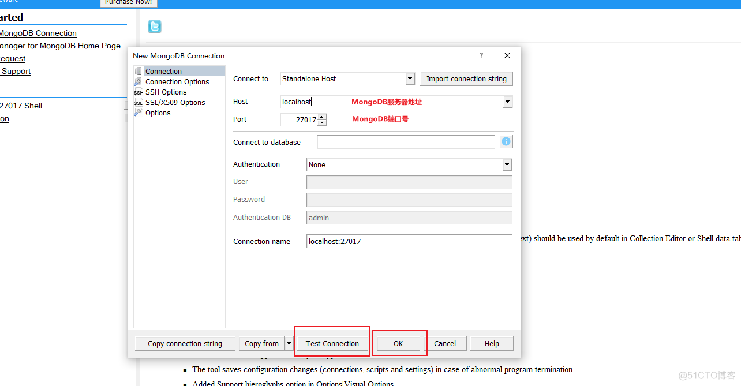741x386 pixels.
Task: Open the Copy from dropdown arrow
Action: (x=289, y=343)
